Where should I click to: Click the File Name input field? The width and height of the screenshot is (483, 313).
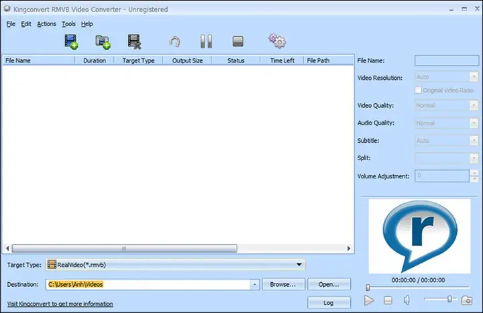tap(447, 60)
